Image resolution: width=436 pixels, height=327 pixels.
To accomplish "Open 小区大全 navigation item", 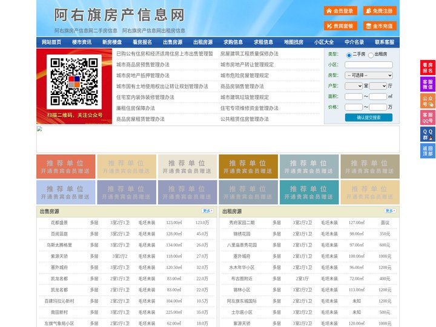I will pyautogui.click(x=324, y=42).
